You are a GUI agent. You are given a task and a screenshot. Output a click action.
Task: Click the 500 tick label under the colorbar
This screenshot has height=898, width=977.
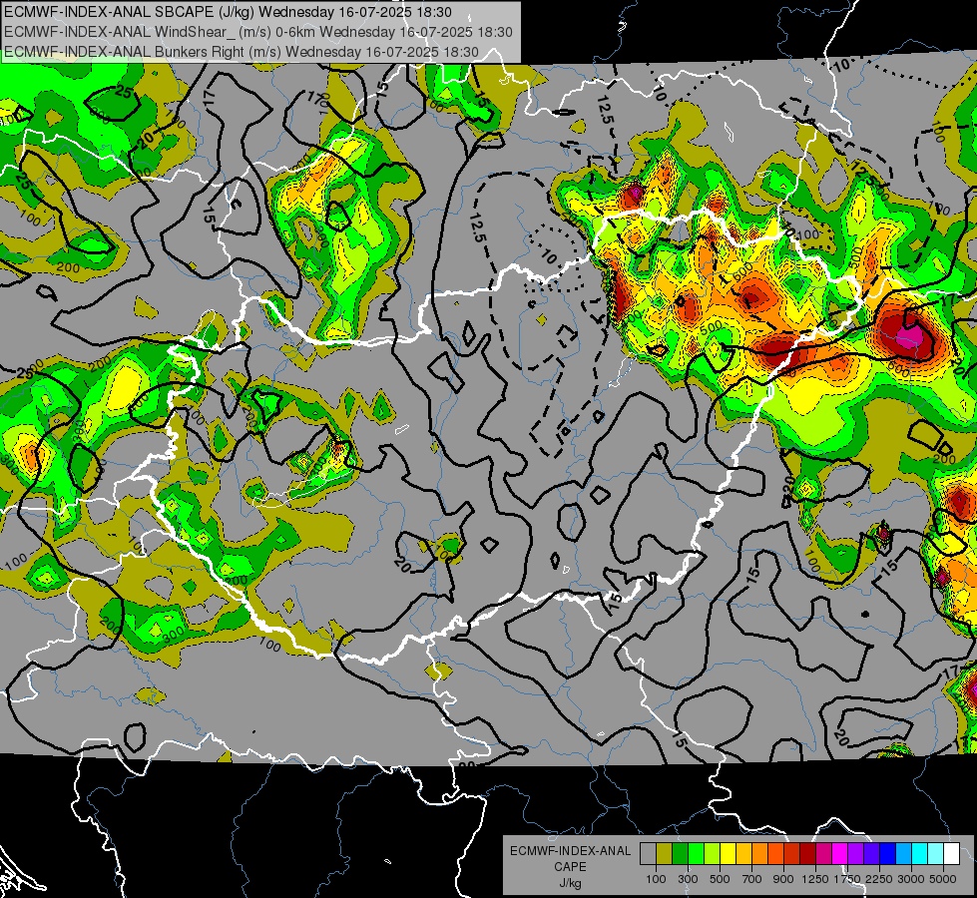720,879
